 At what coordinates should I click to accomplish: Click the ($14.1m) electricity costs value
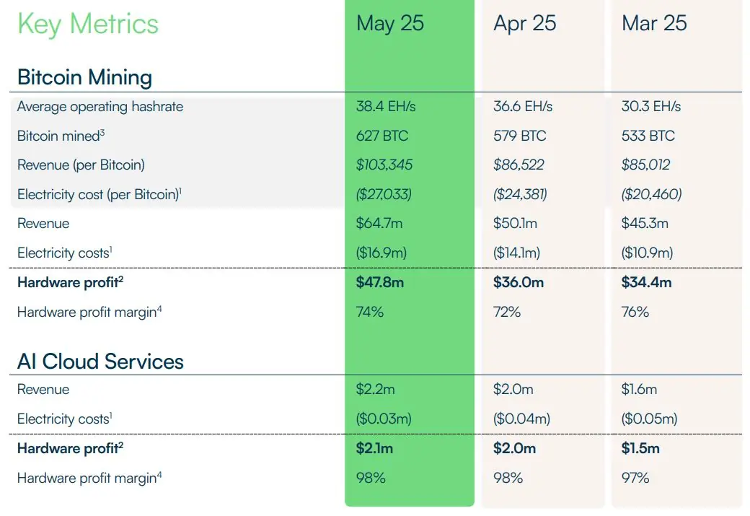[516, 253]
